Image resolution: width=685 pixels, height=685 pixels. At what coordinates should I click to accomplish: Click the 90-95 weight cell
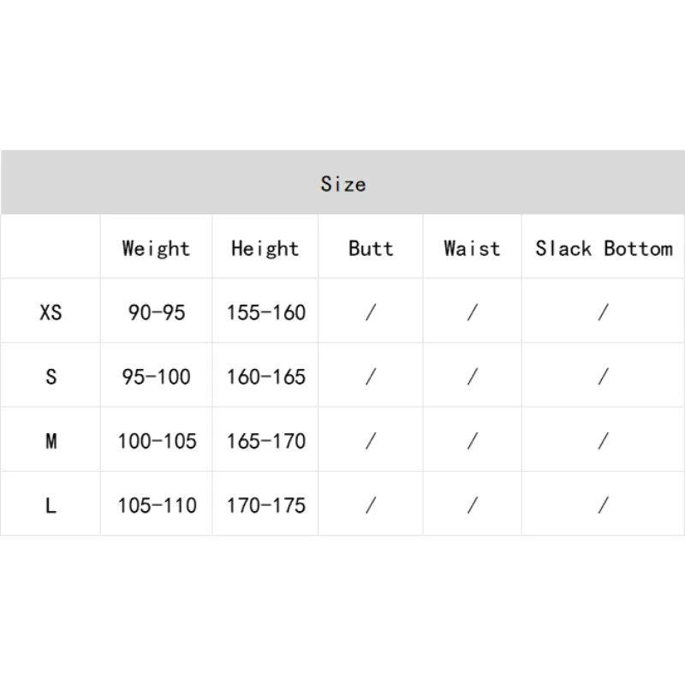(x=157, y=313)
